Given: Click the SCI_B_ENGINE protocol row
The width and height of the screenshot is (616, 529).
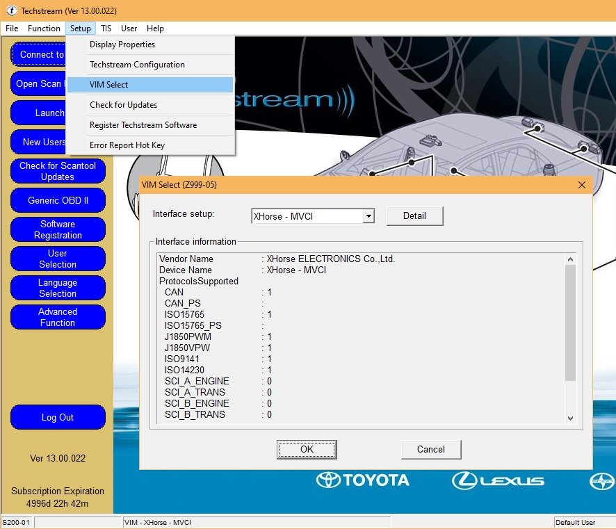Looking at the screenshot, I should point(218,403).
